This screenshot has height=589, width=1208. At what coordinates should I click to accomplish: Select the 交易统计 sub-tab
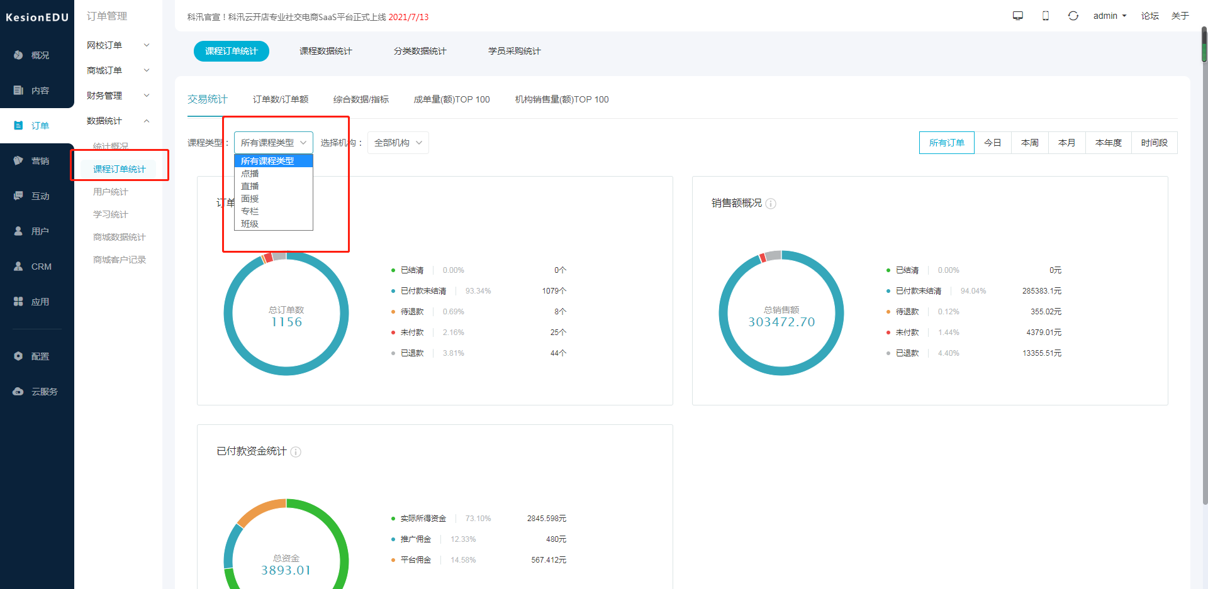[208, 99]
